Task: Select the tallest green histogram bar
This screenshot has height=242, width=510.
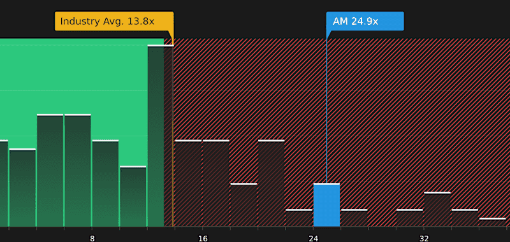Action: (161, 136)
